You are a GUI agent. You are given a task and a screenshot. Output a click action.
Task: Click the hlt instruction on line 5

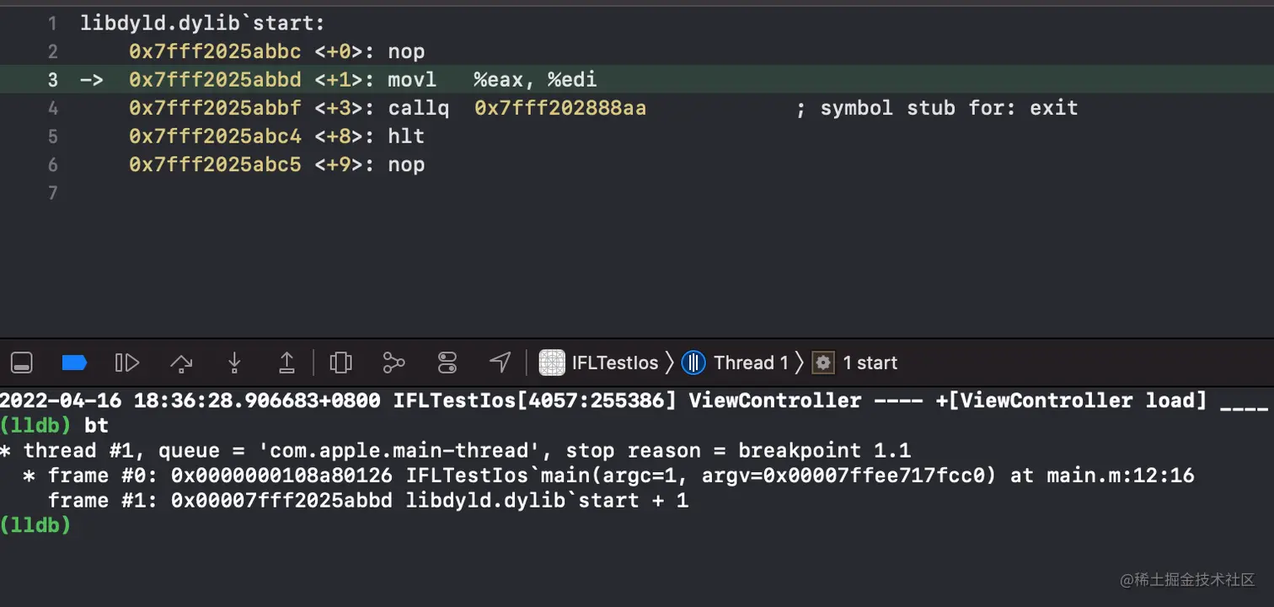click(x=406, y=137)
